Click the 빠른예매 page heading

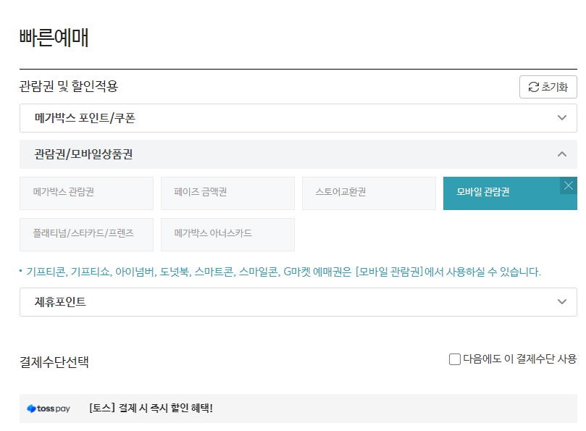tap(54, 38)
